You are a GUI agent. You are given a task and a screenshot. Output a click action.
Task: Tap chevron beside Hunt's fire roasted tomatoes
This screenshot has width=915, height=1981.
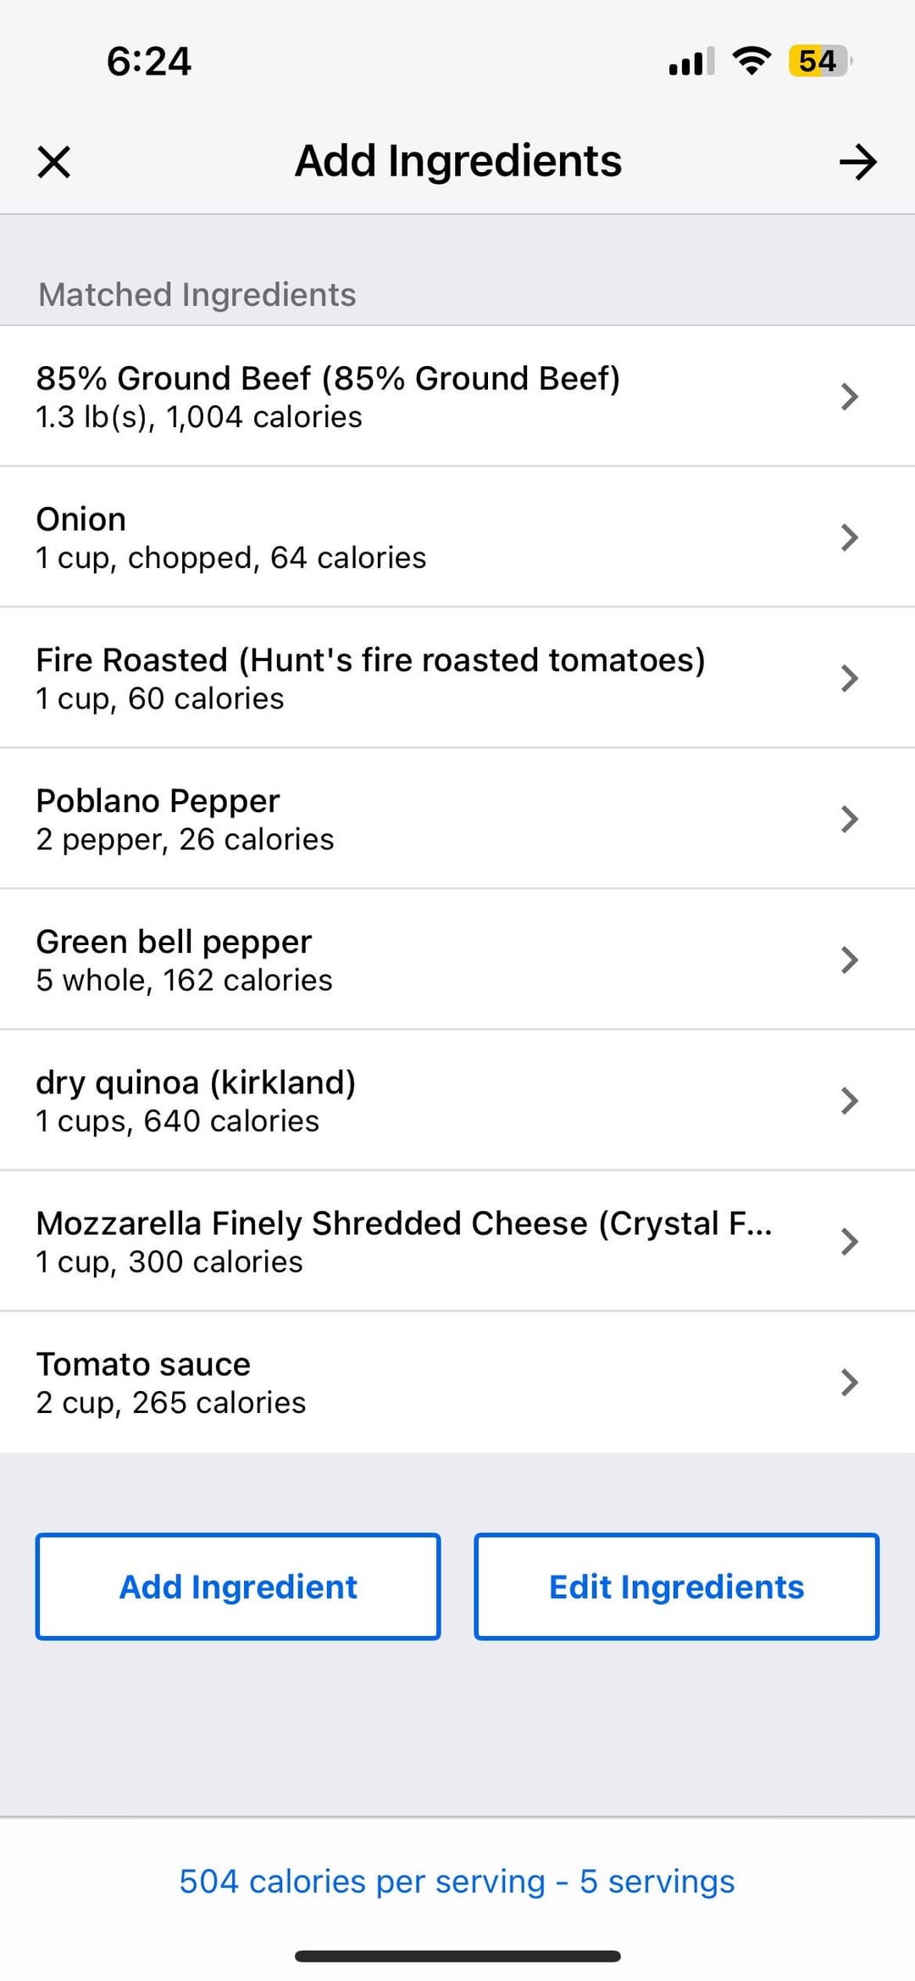click(849, 678)
